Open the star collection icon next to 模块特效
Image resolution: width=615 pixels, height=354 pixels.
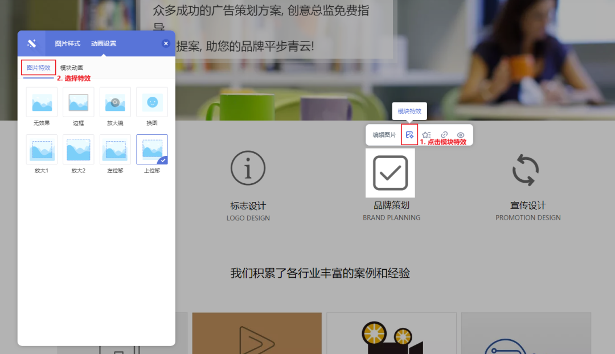(427, 134)
